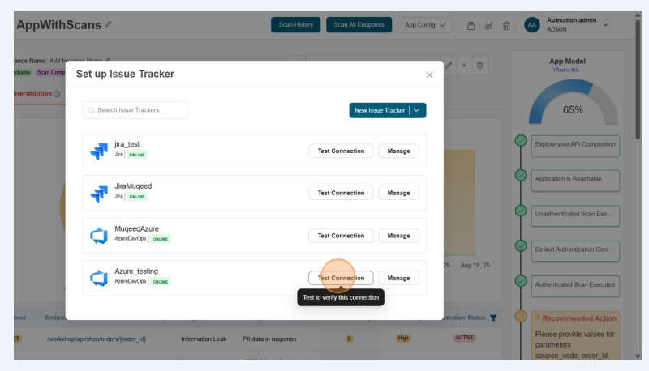Expand the App Config dropdown
649x371 pixels.
425,25
